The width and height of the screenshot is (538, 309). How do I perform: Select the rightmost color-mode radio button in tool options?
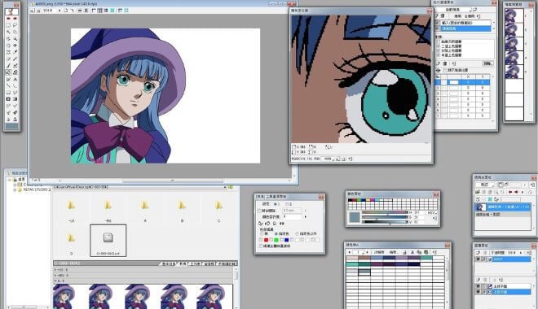click(x=298, y=233)
